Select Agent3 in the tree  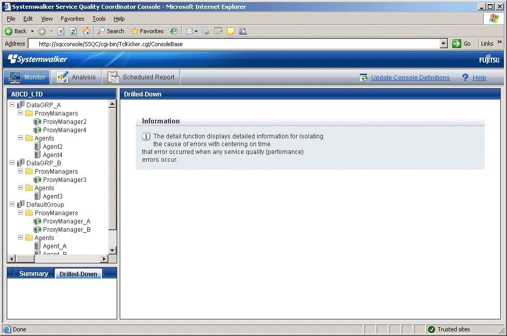[53, 197]
